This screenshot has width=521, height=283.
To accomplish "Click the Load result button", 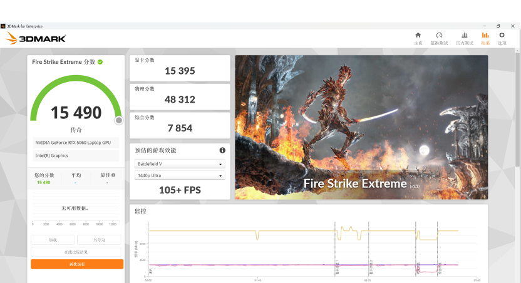I will pos(53,240).
